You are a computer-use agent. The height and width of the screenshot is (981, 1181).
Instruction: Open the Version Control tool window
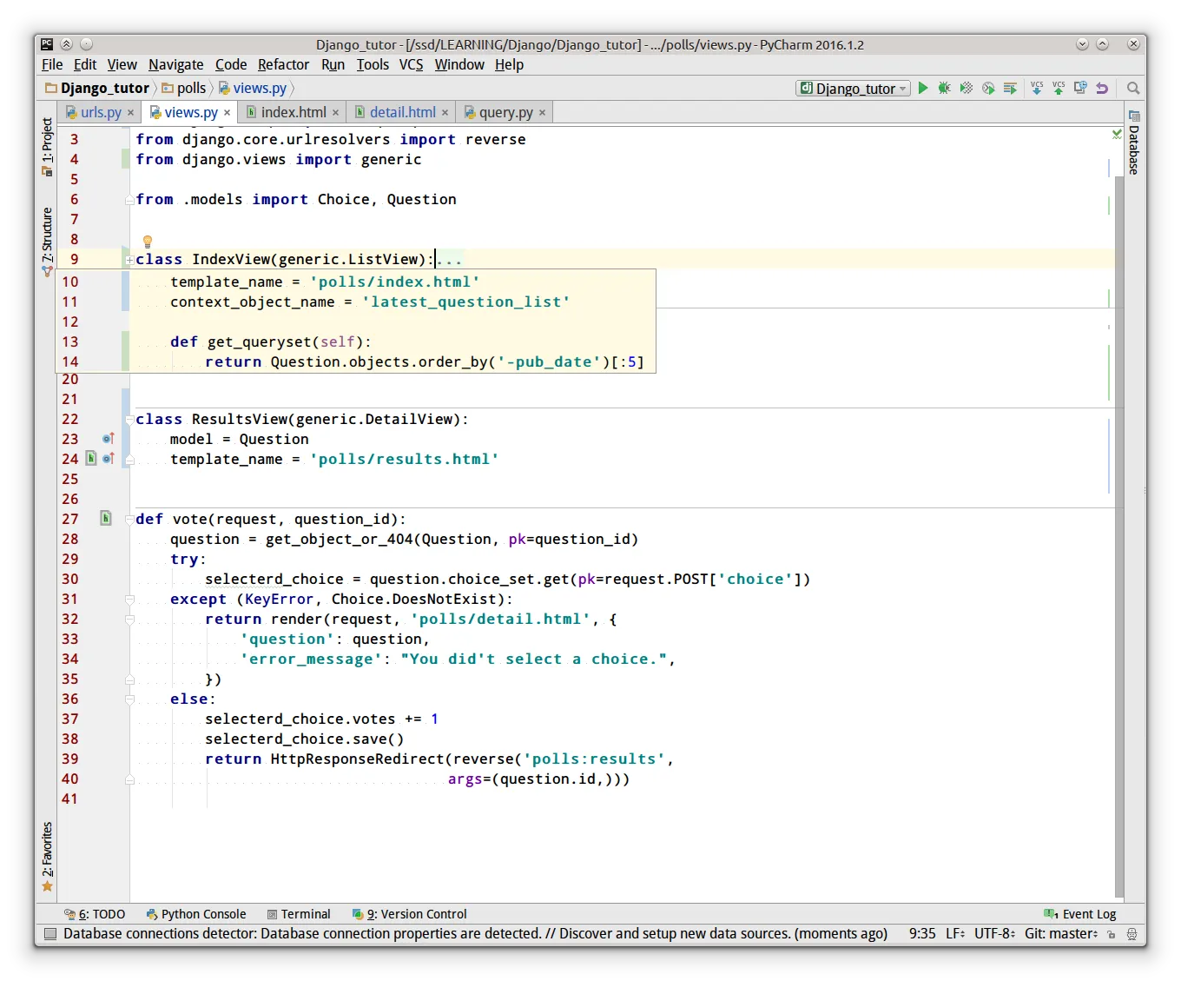tap(409, 914)
